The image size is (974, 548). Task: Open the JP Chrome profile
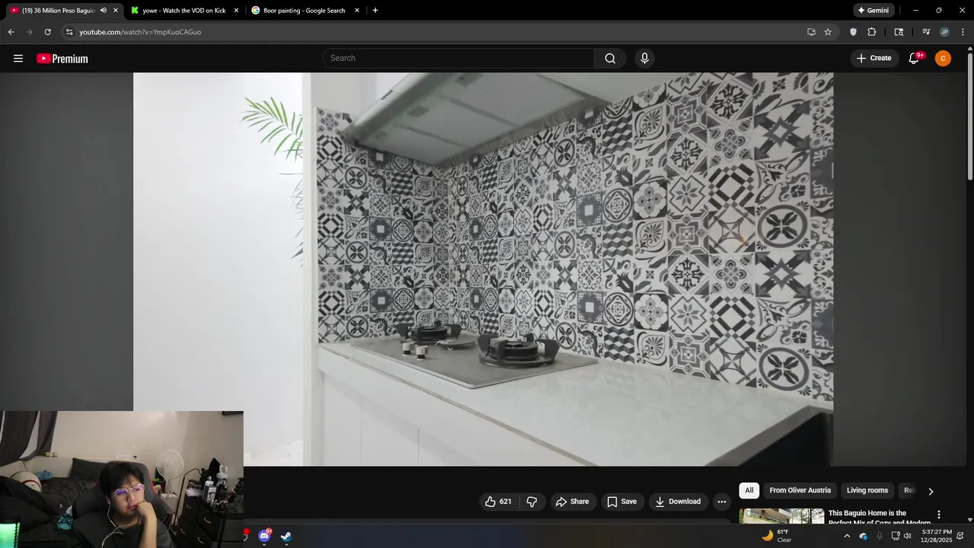pyautogui.click(x=944, y=32)
